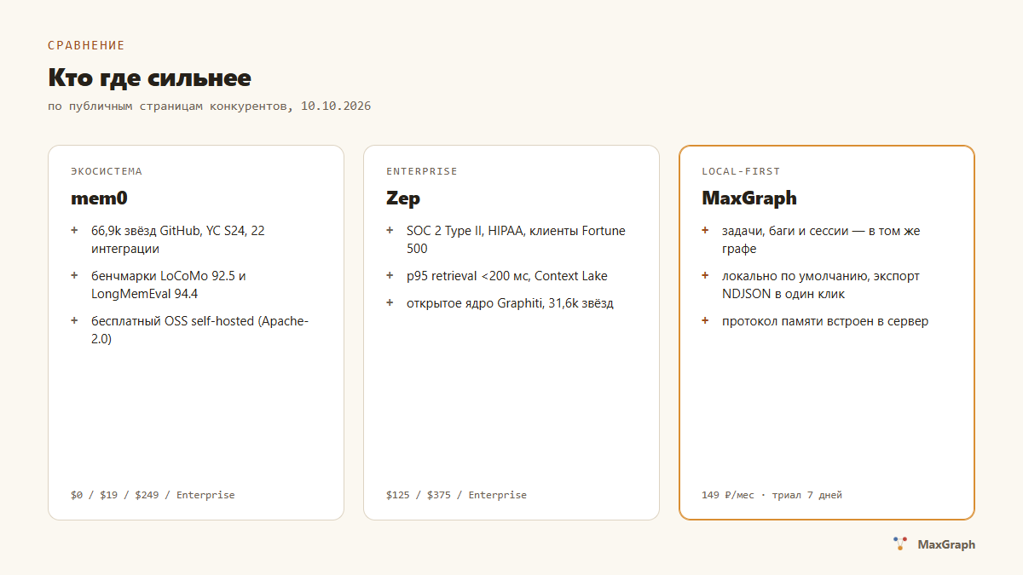Click the 'MaxGraph' card heading
This screenshot has height=575, width=1023.
point(749,198)
